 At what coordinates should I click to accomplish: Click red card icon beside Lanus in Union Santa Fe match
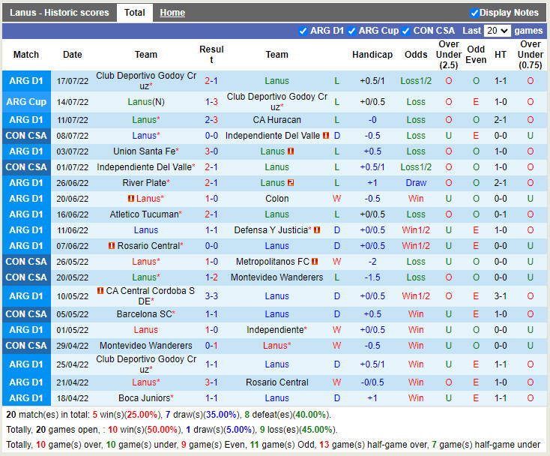[x=291, y=151]
